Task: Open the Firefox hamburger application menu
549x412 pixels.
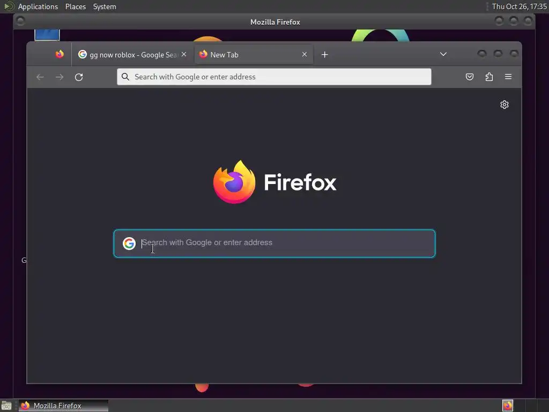Action: click(508, 77)
